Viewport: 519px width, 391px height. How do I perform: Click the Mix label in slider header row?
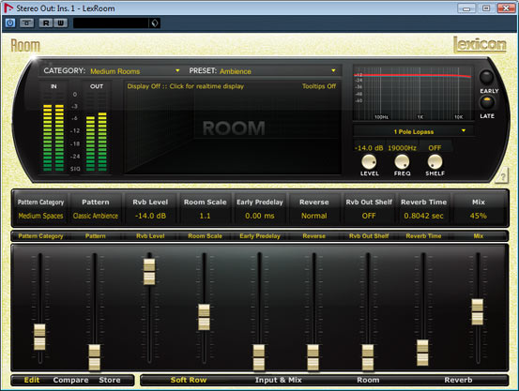[479, 236]
